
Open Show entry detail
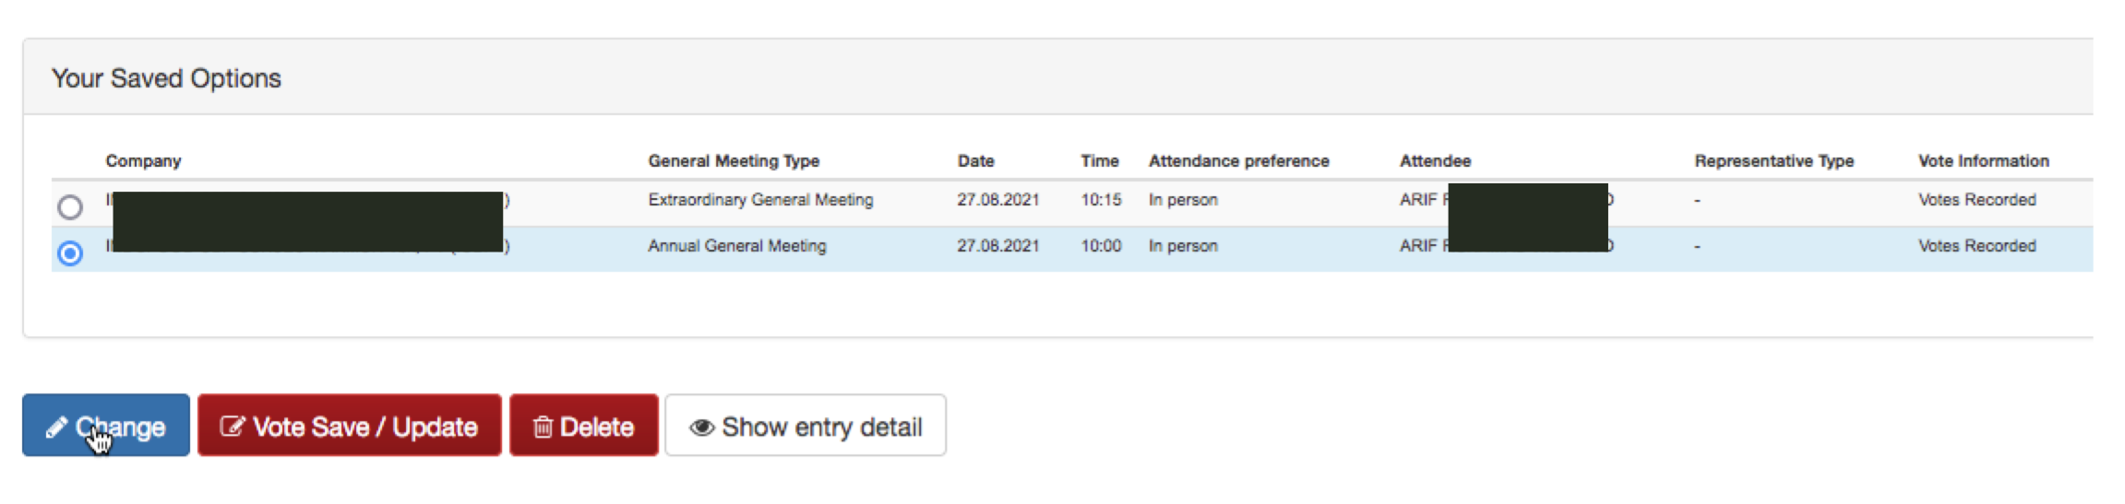[806, 425]
